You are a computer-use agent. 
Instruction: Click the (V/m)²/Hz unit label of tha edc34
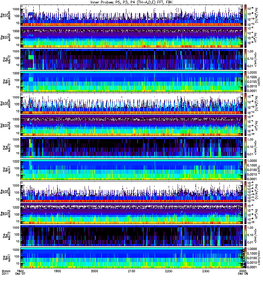click(256, 15)
